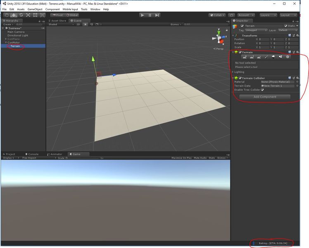This screenshot has width=309, height=248.
Task: Open the Terrain Settings gear tool
Action: pyautogui.click(x=288, y=57)
